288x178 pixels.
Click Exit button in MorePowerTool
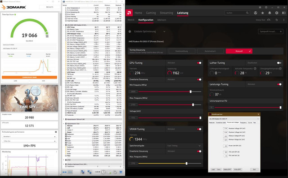[x=254, y=169]
